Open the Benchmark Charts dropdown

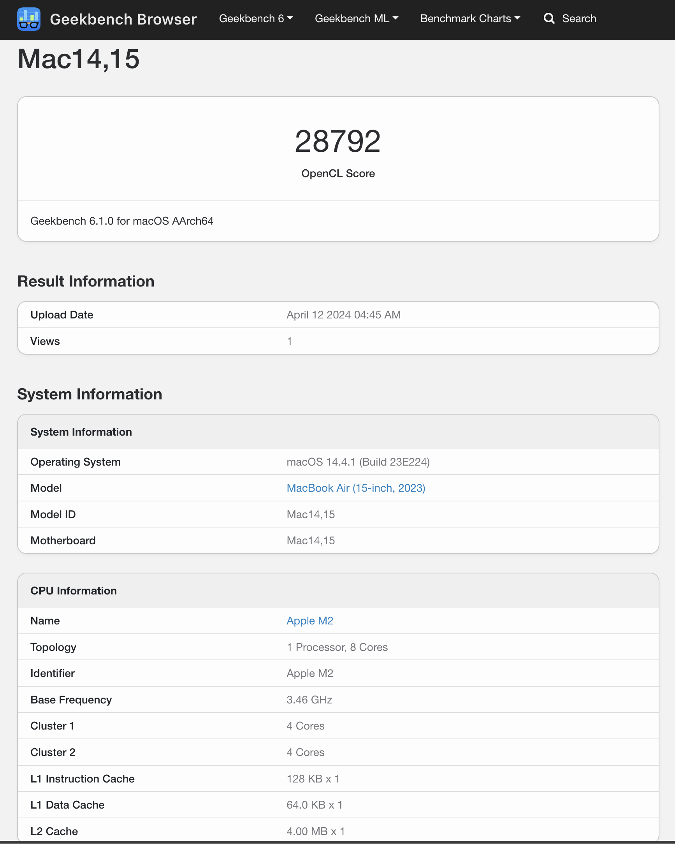pos(470,18)
